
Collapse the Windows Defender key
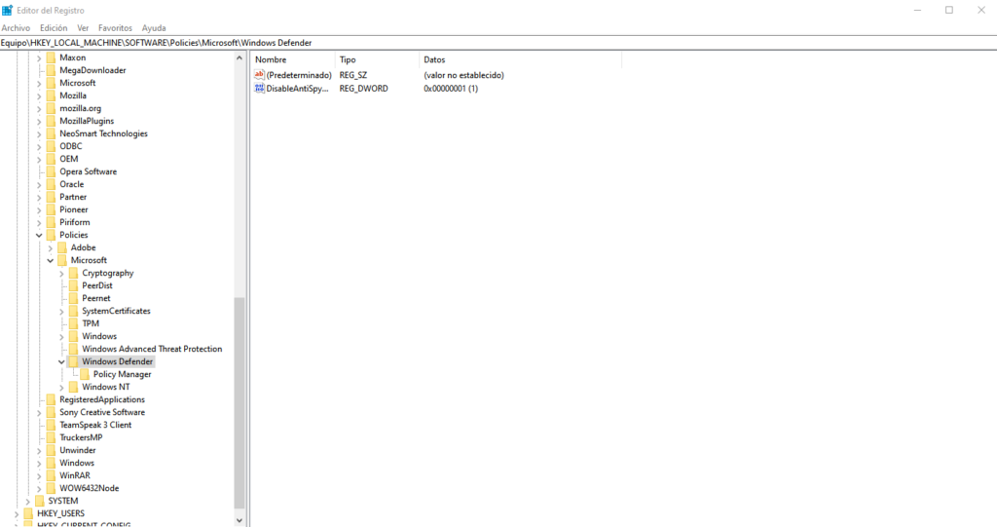(x=61, y=361)
